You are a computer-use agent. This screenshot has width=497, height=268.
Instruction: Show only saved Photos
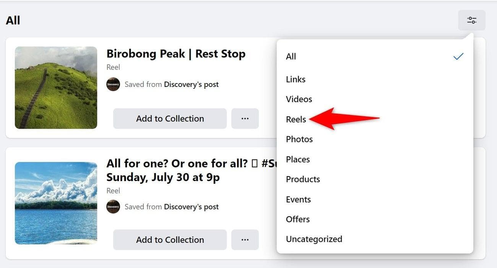click(x=299, y=139)
